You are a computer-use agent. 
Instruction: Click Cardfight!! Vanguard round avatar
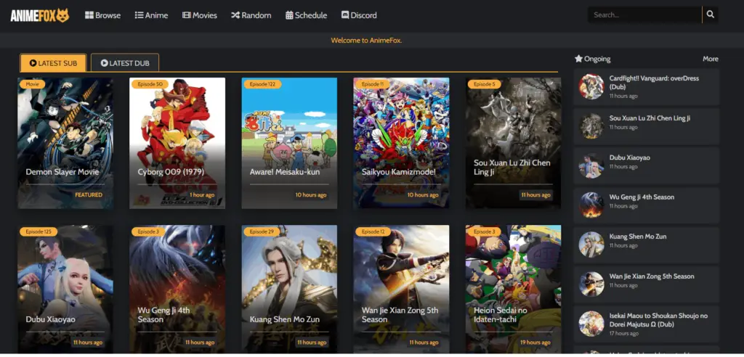pos(591,87)
